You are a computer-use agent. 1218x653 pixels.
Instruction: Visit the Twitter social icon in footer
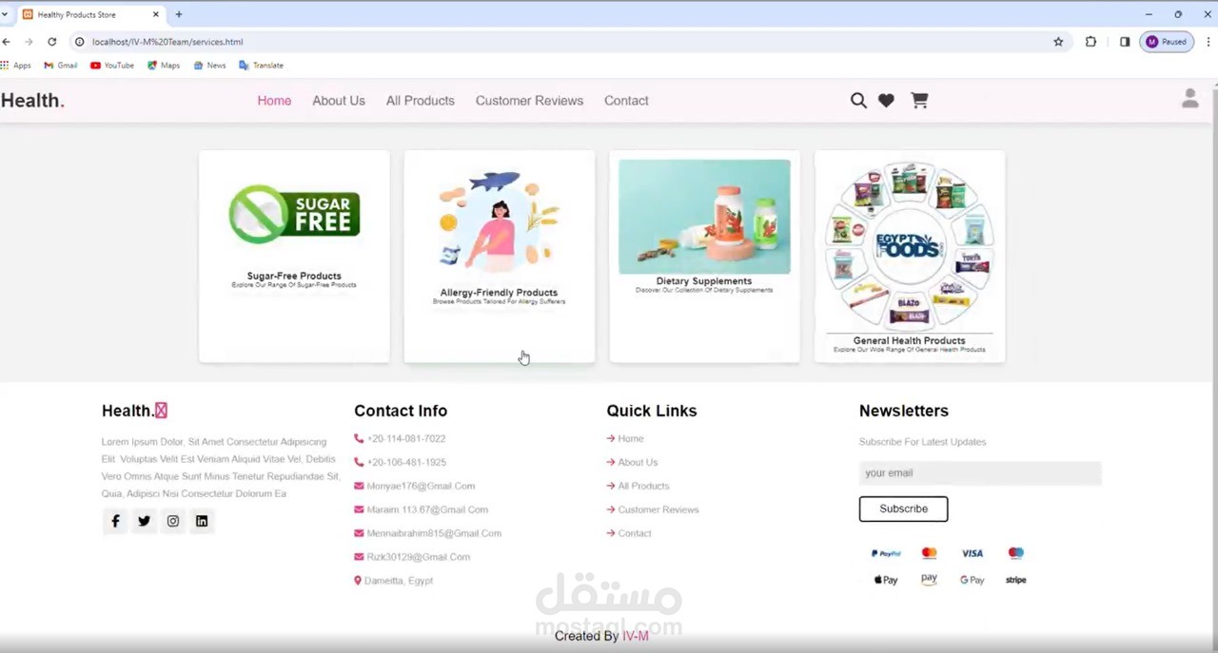click(x=144, y=521)
